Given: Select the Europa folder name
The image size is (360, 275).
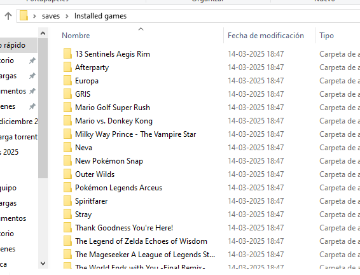Looking at the screenshot, I should click(87, 81).
